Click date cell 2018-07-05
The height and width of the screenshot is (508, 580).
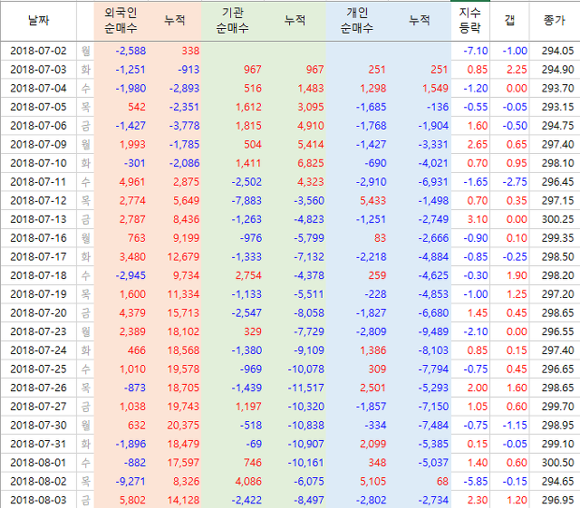[38, 107]
